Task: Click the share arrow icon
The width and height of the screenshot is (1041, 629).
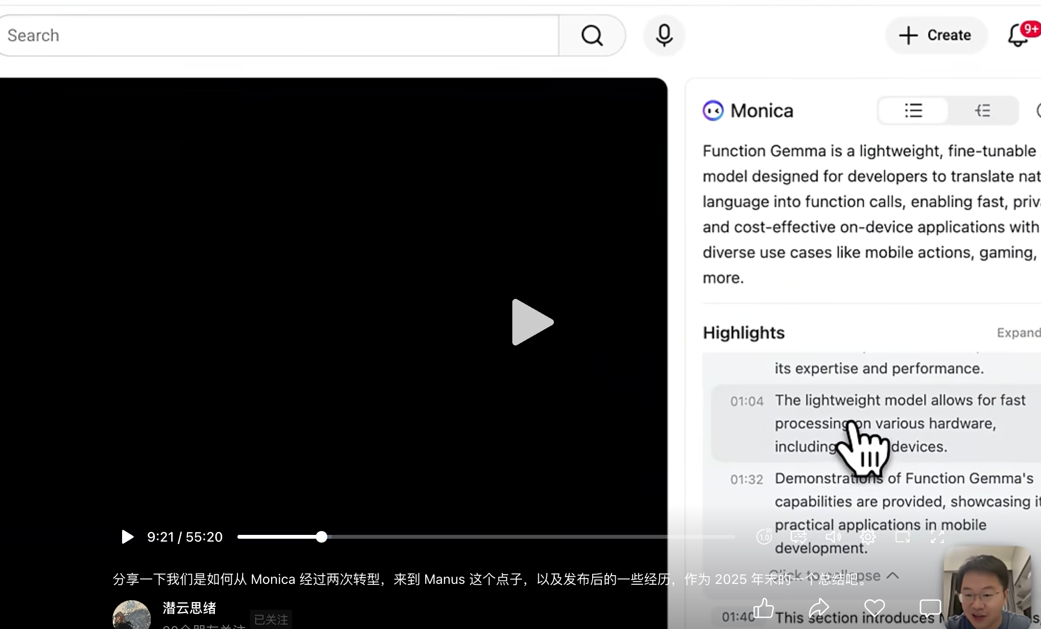Action: (x=819, y=608)
